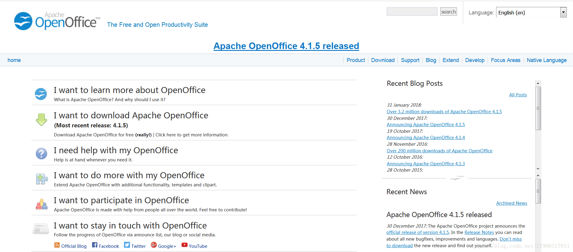Click the Google+ icon

pyautogui.click(x=154, y=245)
